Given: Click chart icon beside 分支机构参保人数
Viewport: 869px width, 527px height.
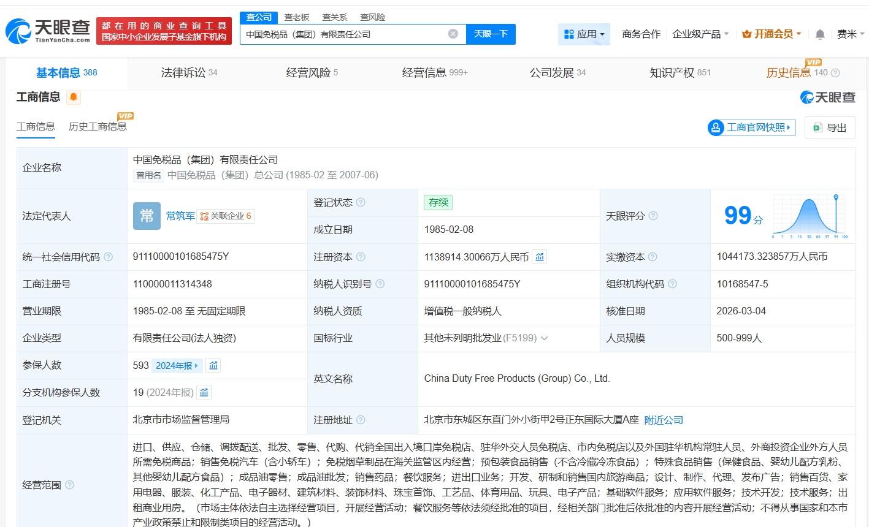Looking at the screenshot, I should click(204, 392).
